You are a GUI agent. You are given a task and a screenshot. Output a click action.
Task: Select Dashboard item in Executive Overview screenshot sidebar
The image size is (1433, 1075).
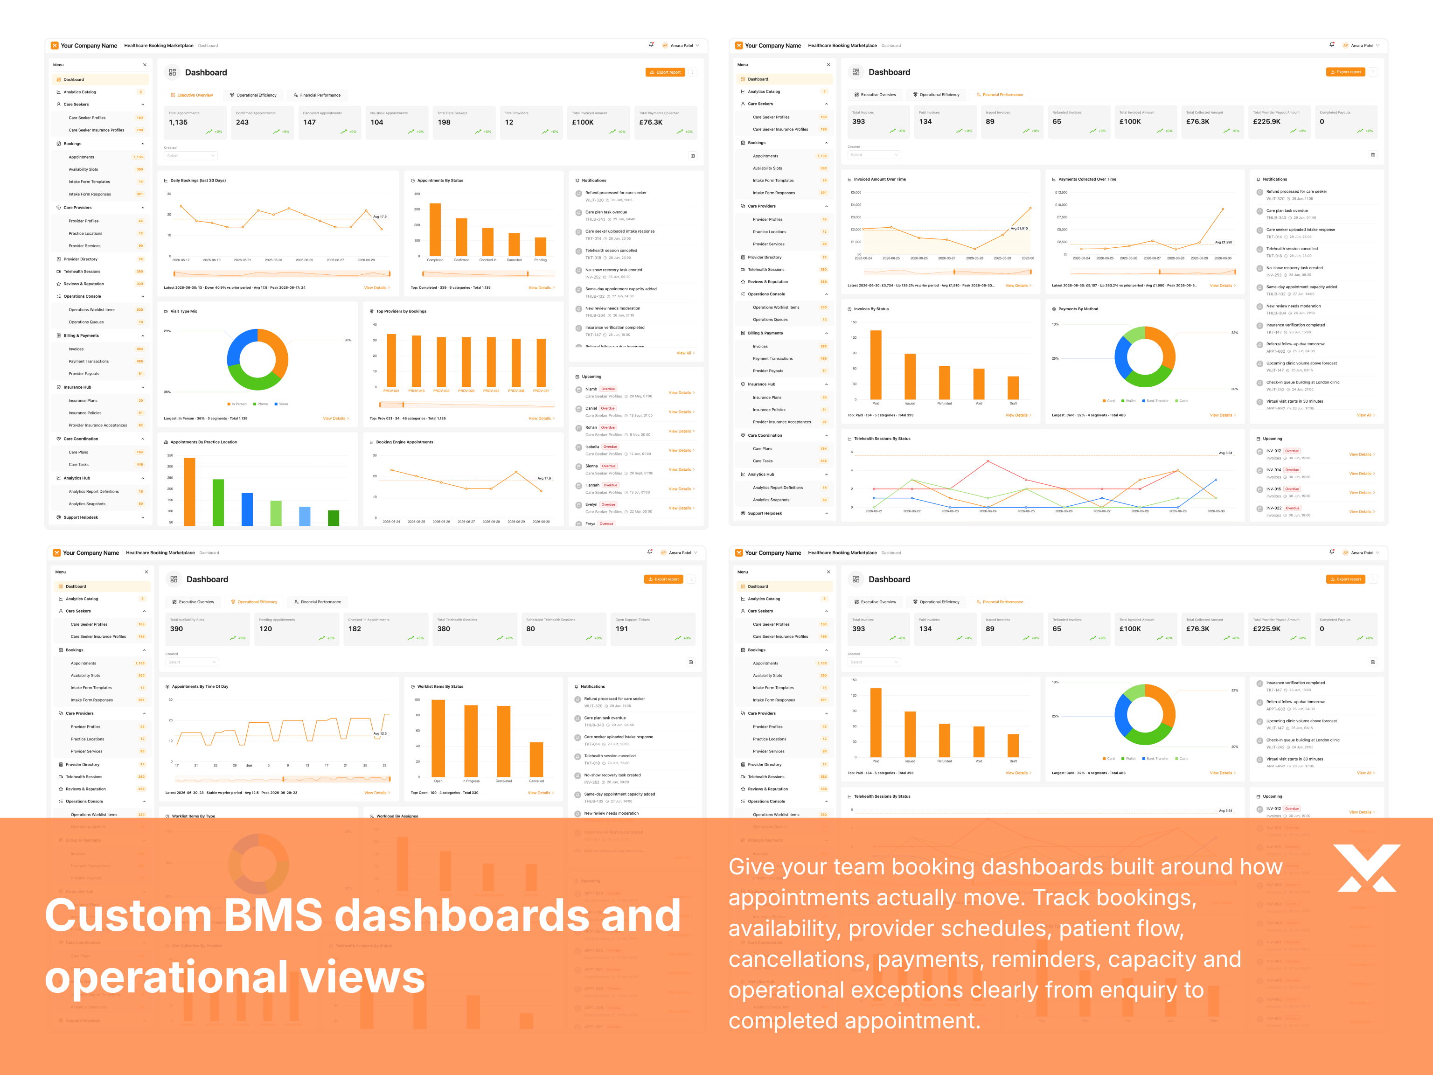tap(100, 80)
